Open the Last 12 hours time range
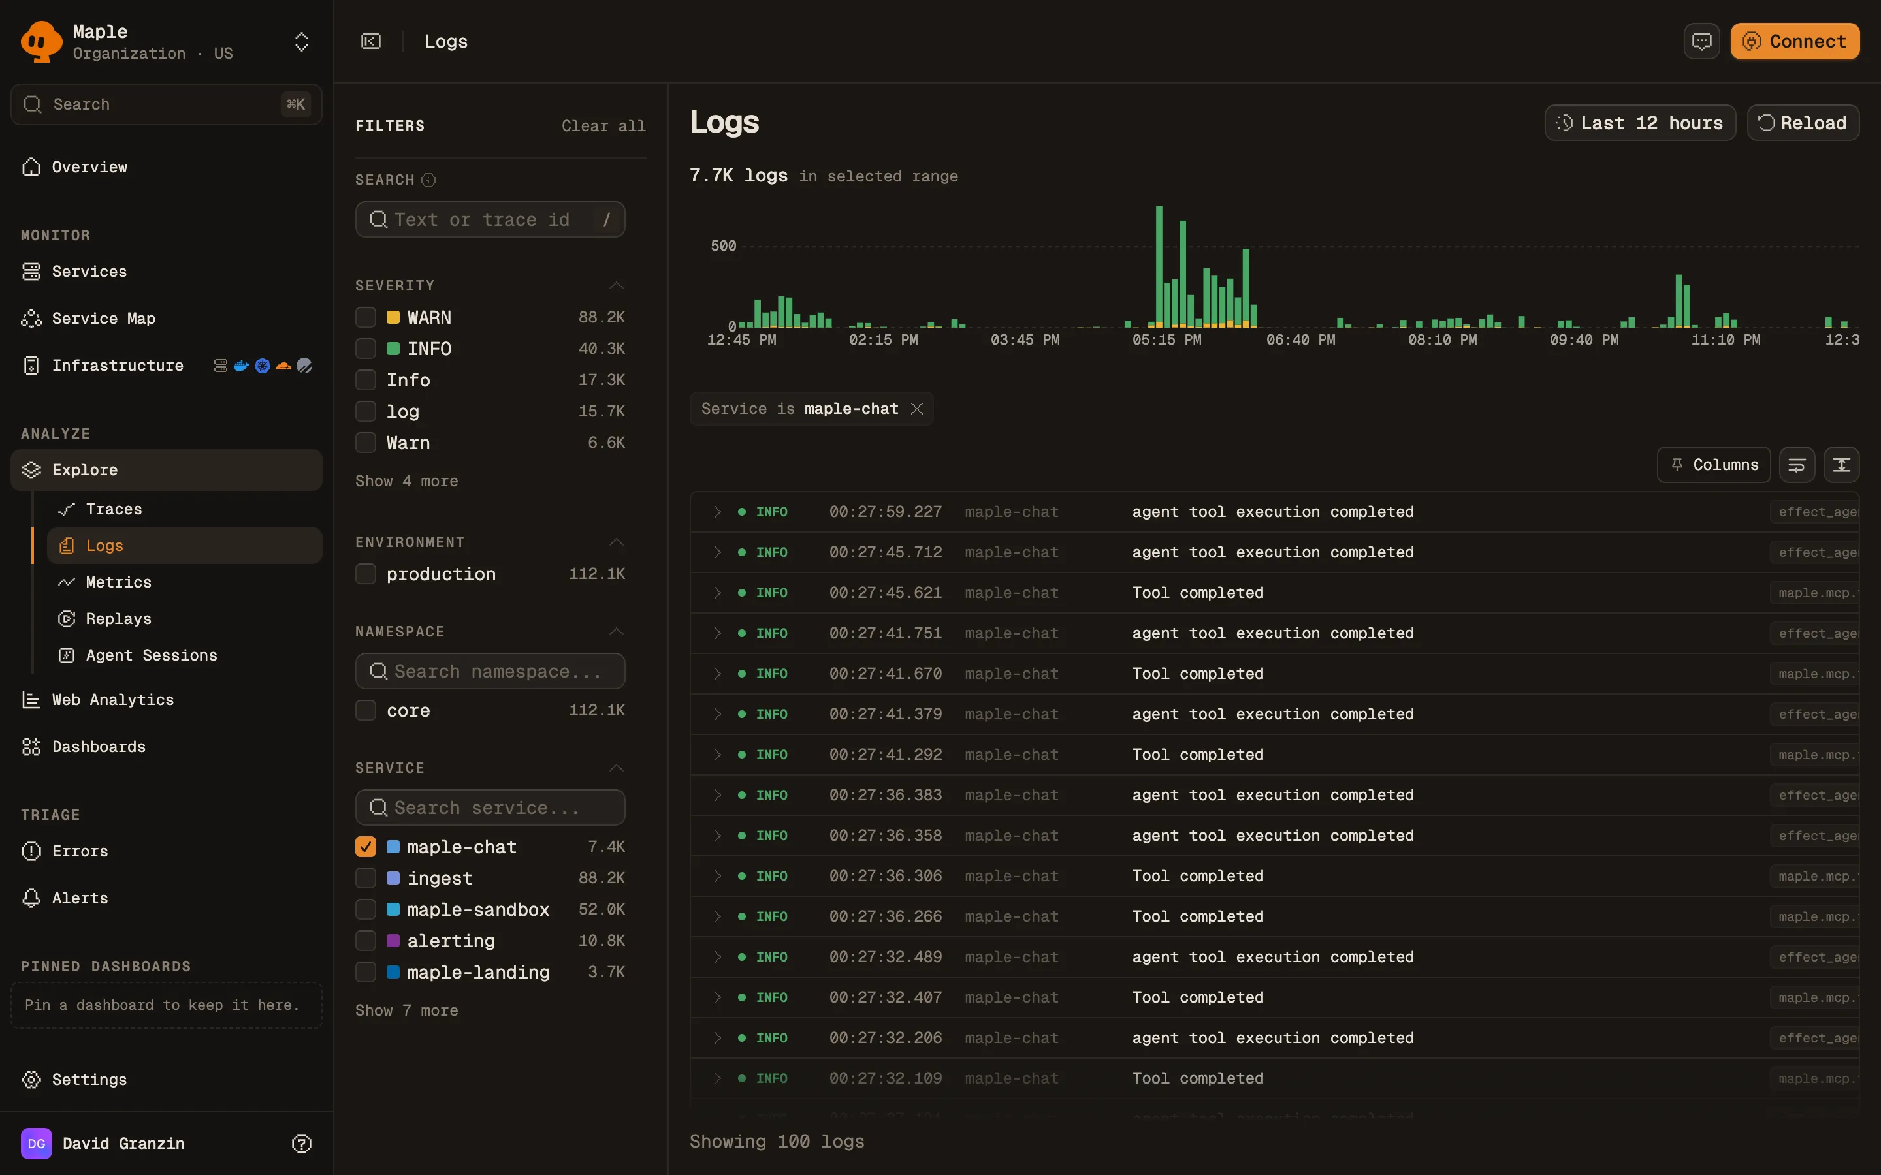Viewport: 1881px width, 1175px height. 1639,123
